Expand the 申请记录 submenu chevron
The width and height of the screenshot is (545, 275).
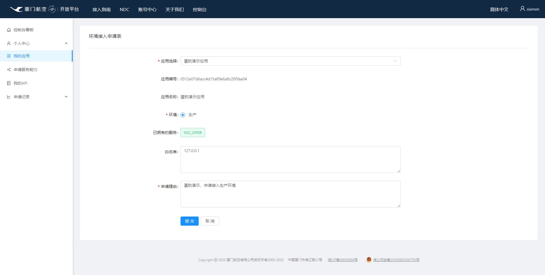tap(66, 97)
